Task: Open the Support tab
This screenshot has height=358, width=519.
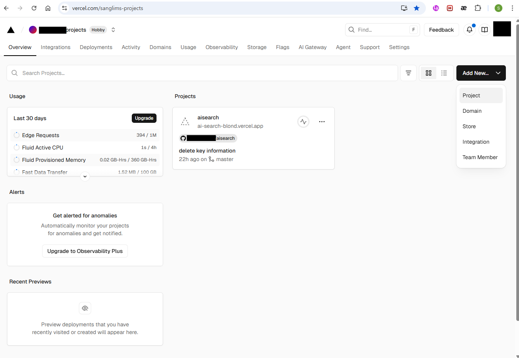Action: [x=370, y=47]
